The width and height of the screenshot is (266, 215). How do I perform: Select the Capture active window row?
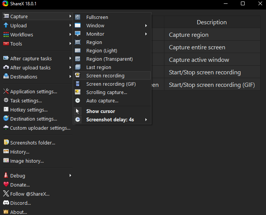199,60
